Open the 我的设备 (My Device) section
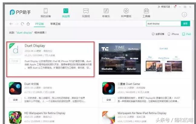 [46, 13]
